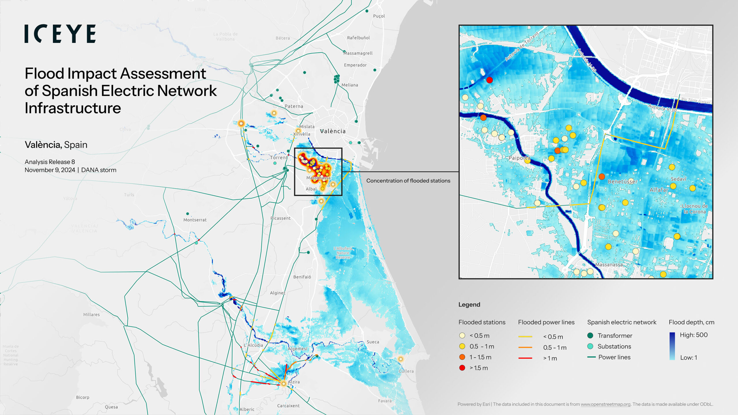Click the Transformer legend dot
The height and width of the screenshot is (415, 738).
tap(590, 335)
